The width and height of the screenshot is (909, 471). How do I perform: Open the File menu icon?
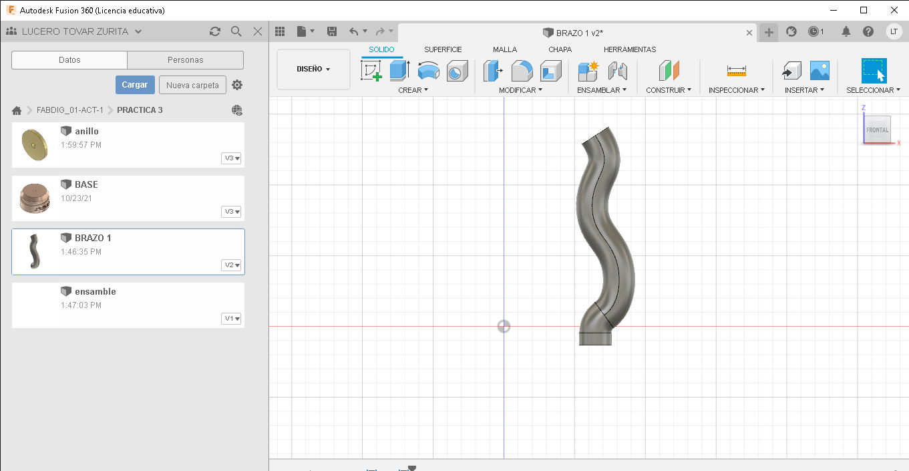coord(305,31)
